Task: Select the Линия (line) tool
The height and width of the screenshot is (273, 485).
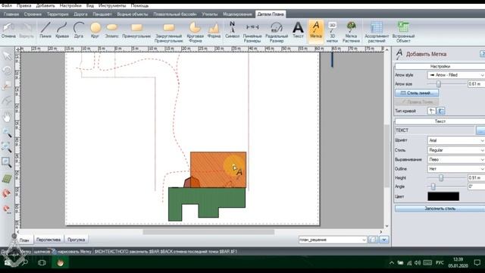Action: [x=45, y=30]
